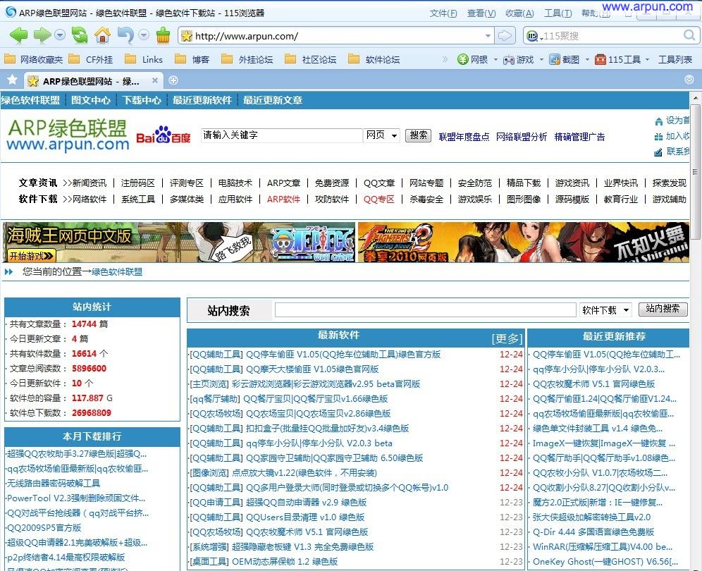702x571 pixels.
Task: Open the 游戏 toolbar dropdown
Action: pyautogui.click(x=541, y=59)
